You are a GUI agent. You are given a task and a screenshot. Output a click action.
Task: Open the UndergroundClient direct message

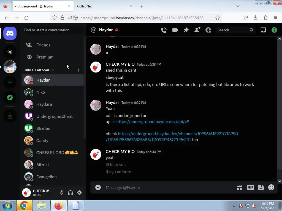53,116
